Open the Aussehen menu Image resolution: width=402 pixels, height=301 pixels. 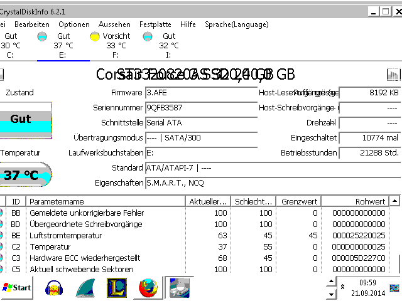pyautogui.click(x=114, y=24)
